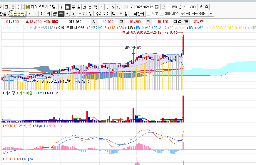256x165 pixels.
Task: Click the chart settings gear icon
Action: (207, 7)
